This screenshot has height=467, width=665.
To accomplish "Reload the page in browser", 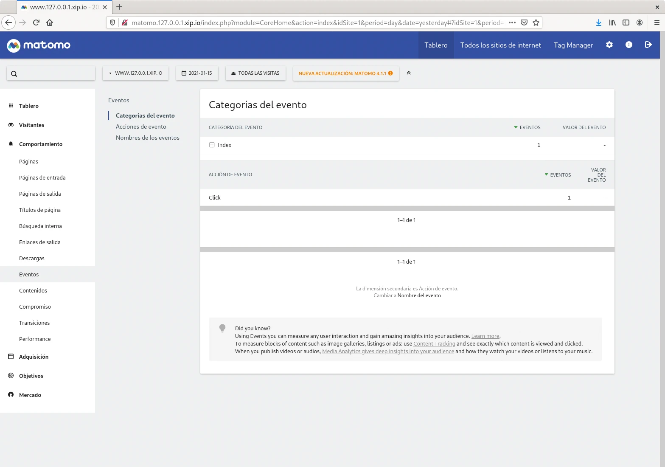I will coord(36,23).
